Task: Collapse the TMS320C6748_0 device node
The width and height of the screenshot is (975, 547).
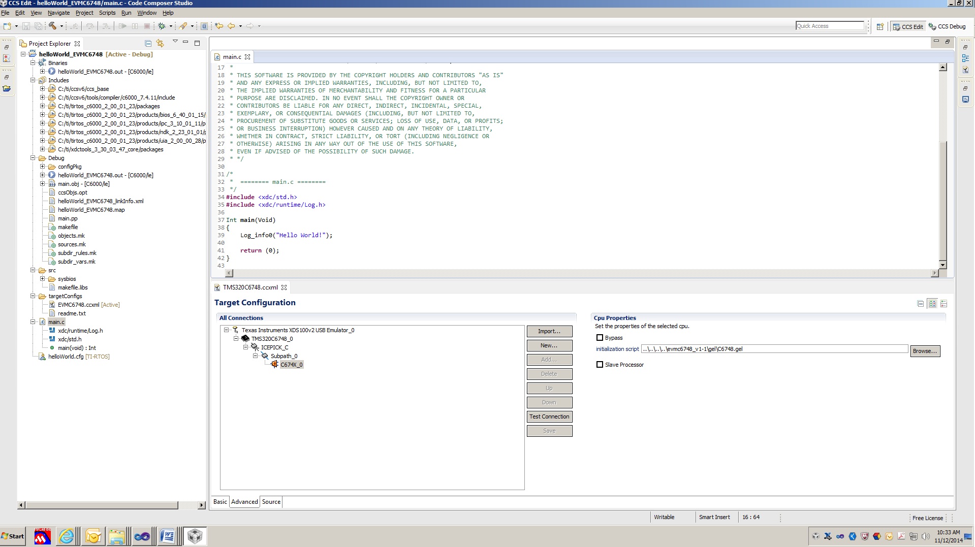Action: click(x=236, y=339)
